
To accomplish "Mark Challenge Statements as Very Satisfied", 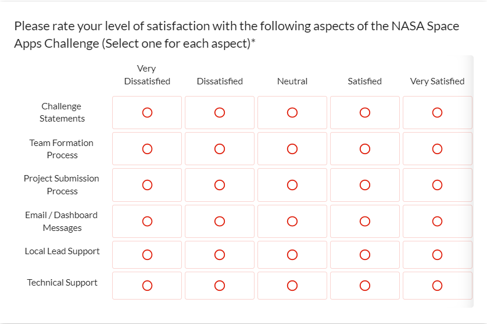I will click(x=437, y=112).
